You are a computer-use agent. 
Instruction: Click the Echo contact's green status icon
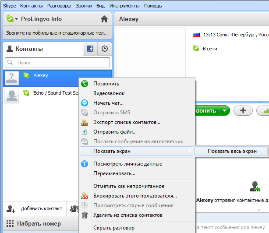(26, 93)
